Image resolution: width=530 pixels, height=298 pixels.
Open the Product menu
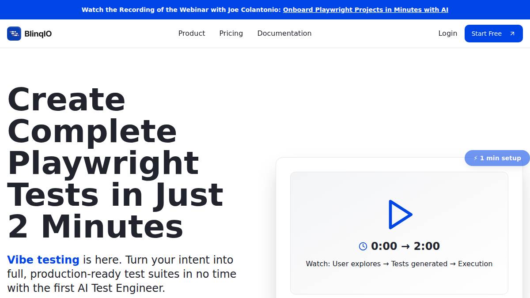coord(192,34)
